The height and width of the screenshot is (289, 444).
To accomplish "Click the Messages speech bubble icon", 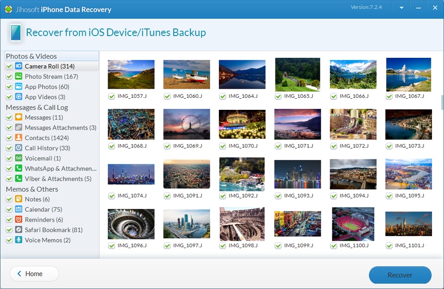I will pyautogui.click(x=19, y=117).
